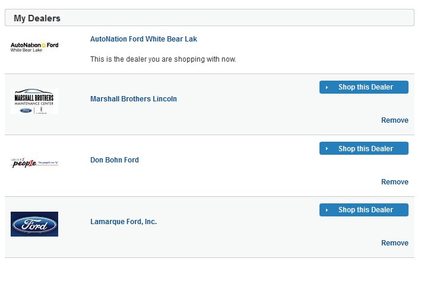Image resolution: width=421 pixels, height=284 pixels.
Task: Remove Don Bohn Ford from My Dealers
Action: click(395, 182)
